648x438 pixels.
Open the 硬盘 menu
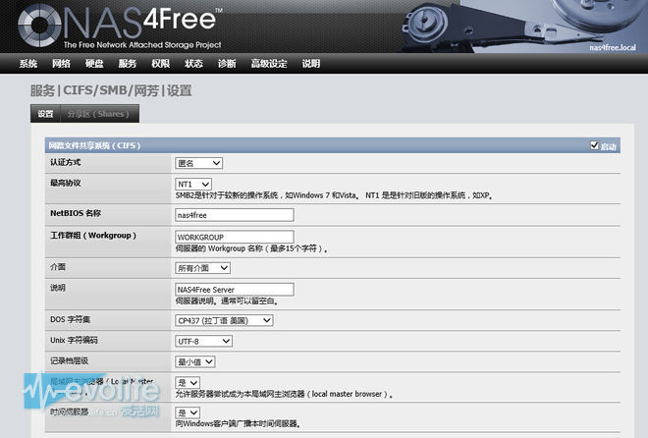coord(94,64)
